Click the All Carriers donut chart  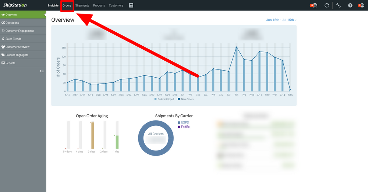tap(156, 138)
